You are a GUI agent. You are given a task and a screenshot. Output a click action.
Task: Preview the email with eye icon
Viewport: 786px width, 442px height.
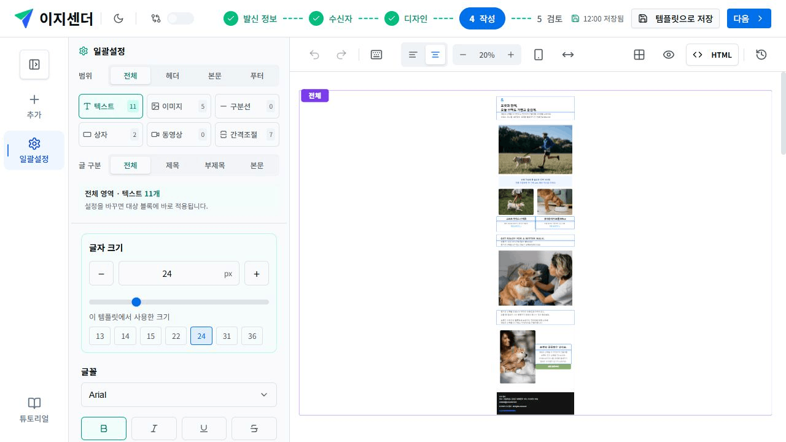[669, 55]
